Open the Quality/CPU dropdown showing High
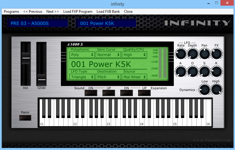This screenshot has width=235, height=150. 134,55
